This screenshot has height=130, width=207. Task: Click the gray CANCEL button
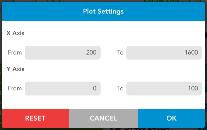[103, 118]
